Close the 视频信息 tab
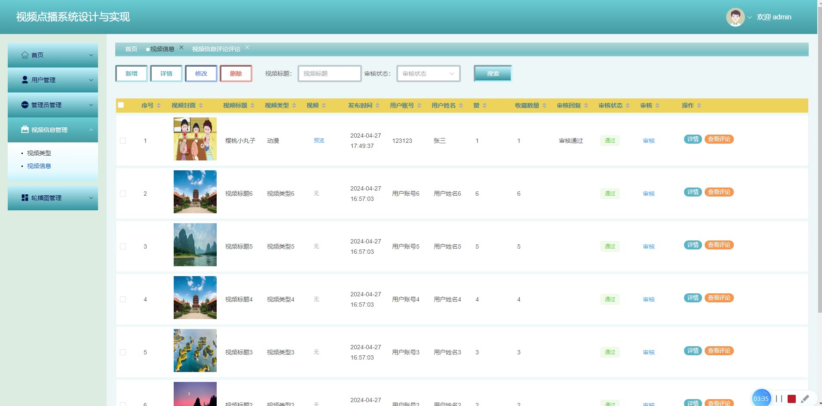Screen dimensions: 822x406 coord(181,47)
